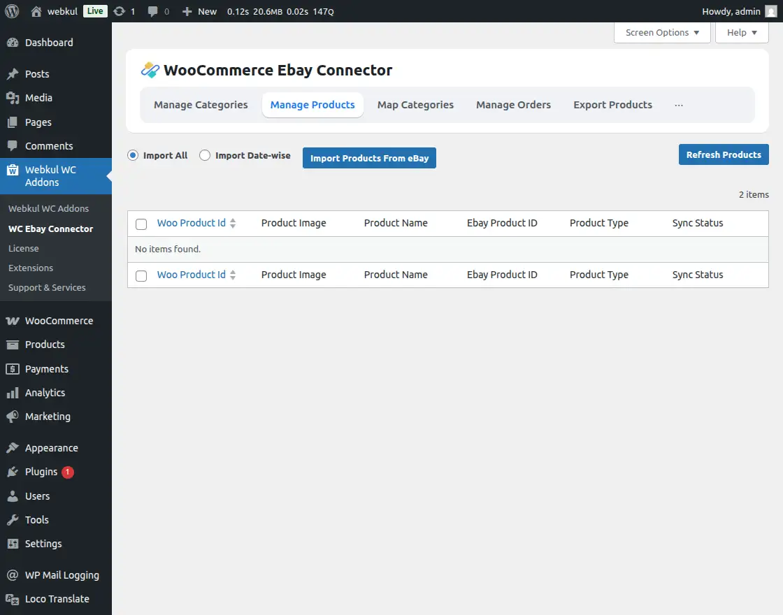Viewport: 783px width, 615px height.
Task: Click the Comments icon in sidebar
Action: [x=13, y=146]
